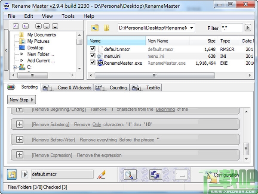
Task: Click the folder tree horizontal scrollbar thumb
Action: [33, 75]
